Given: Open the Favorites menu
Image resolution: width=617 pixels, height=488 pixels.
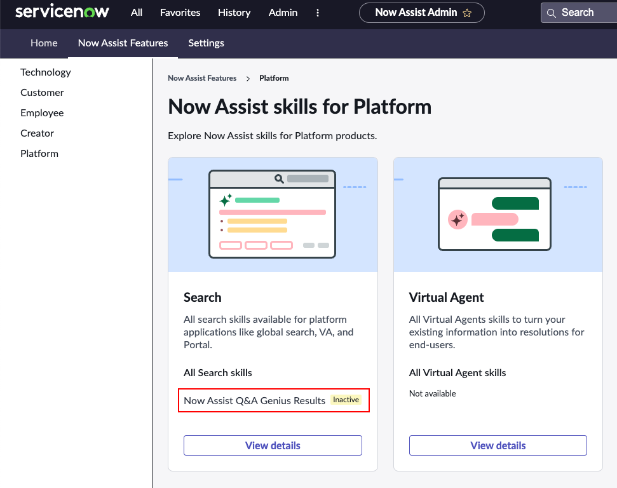Looking at the screenshot, I should point(180,13).
